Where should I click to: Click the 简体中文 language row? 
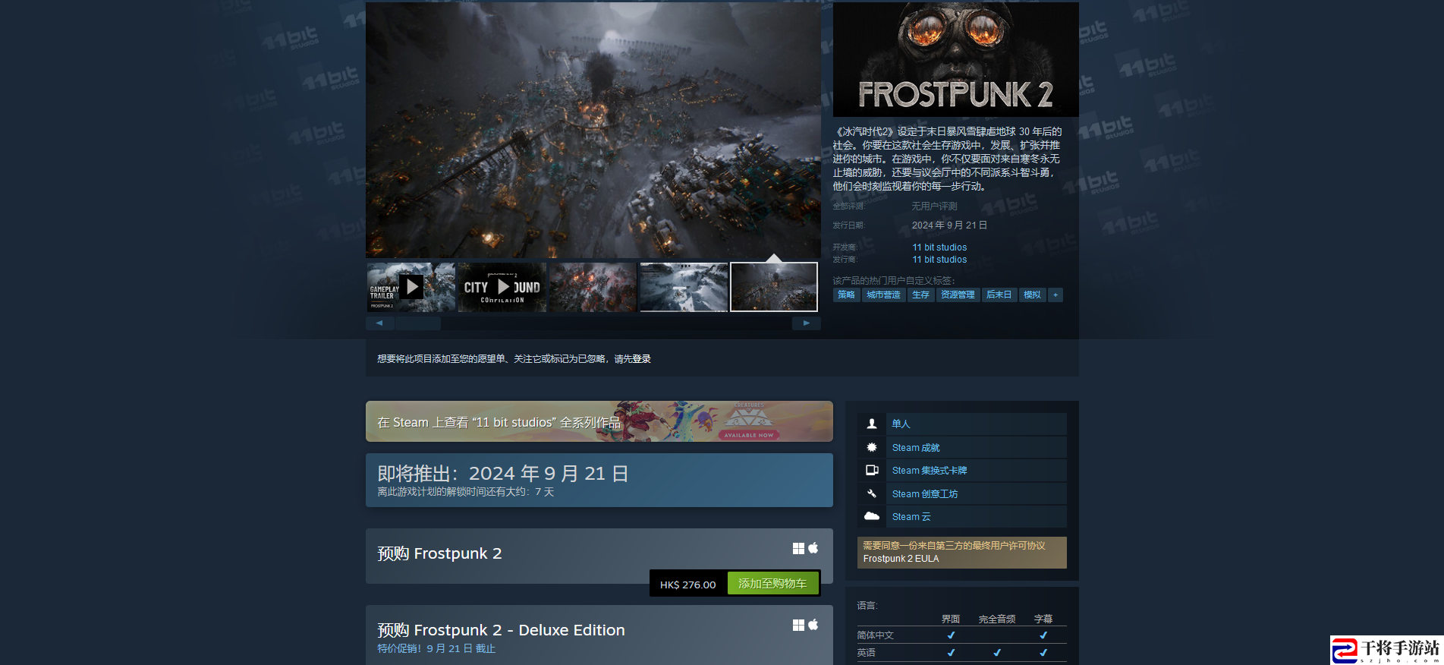961,635
